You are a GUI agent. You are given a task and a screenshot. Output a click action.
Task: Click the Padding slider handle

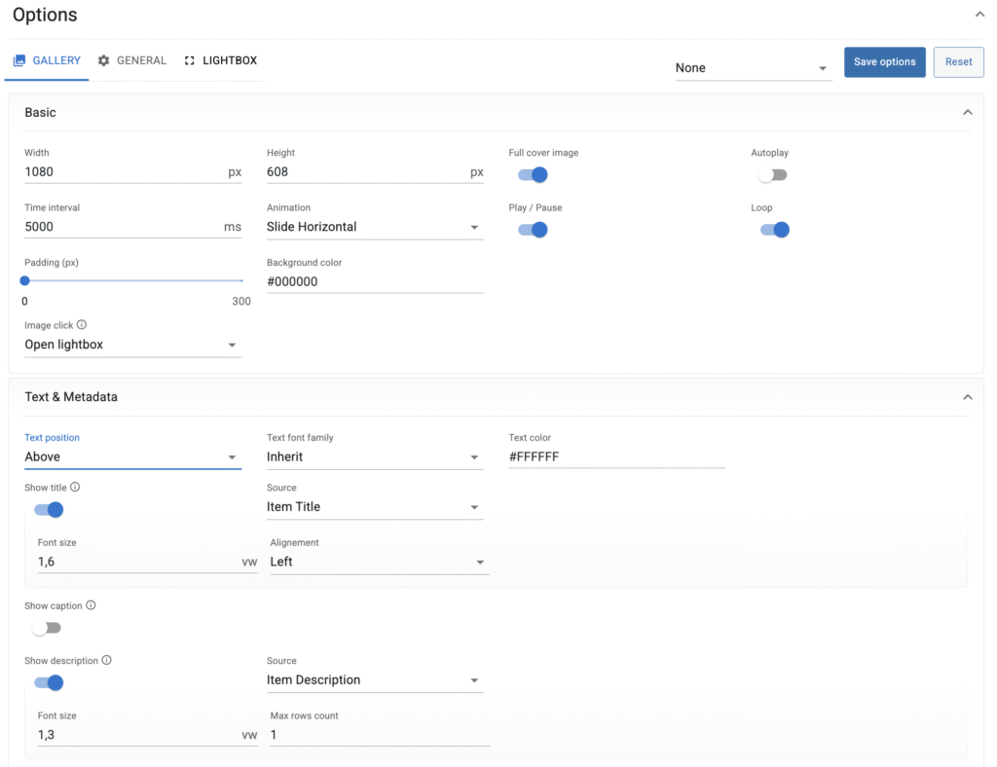point(25,281)
